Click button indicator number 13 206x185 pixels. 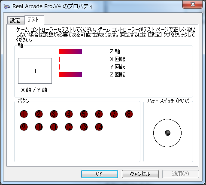84,127
